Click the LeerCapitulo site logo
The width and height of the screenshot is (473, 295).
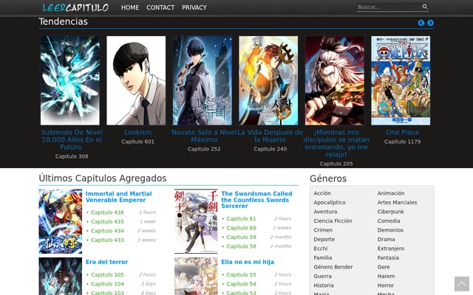(75, 7)
